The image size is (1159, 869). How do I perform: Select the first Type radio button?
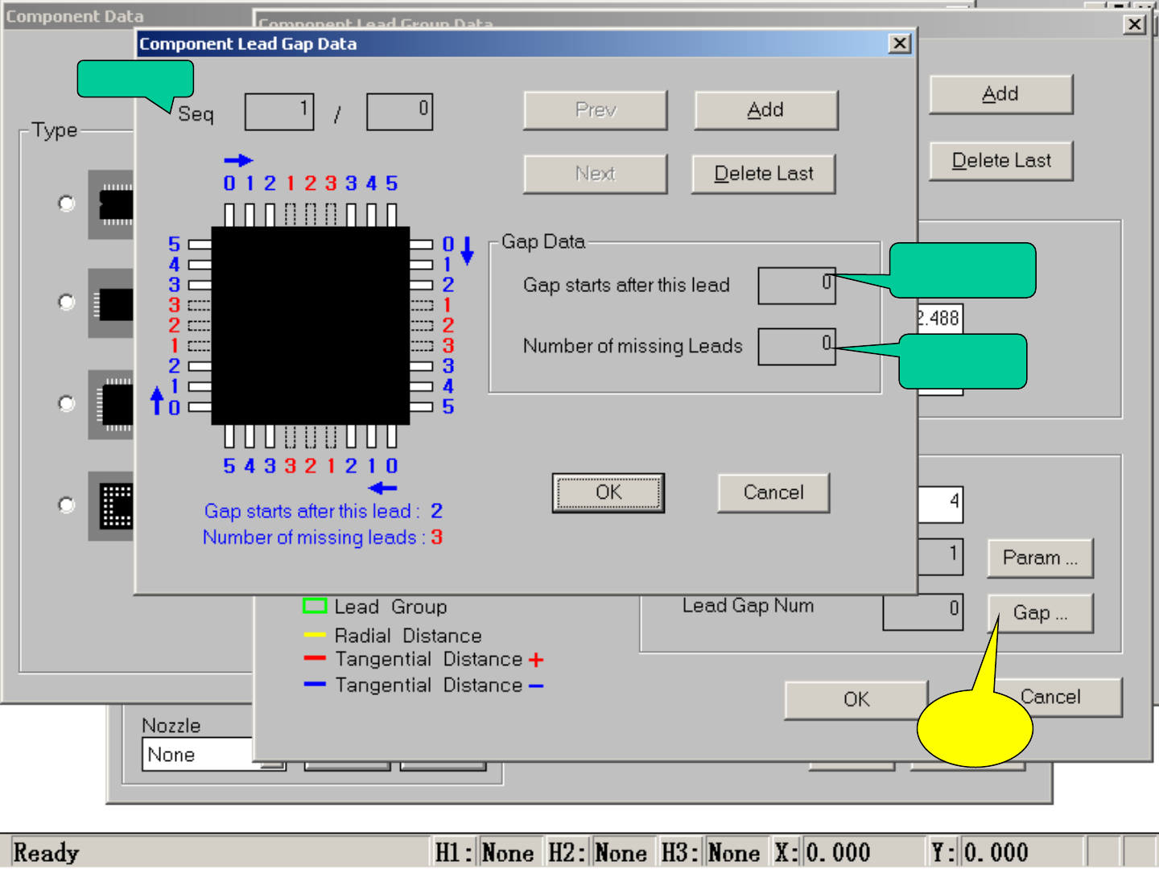67,204
